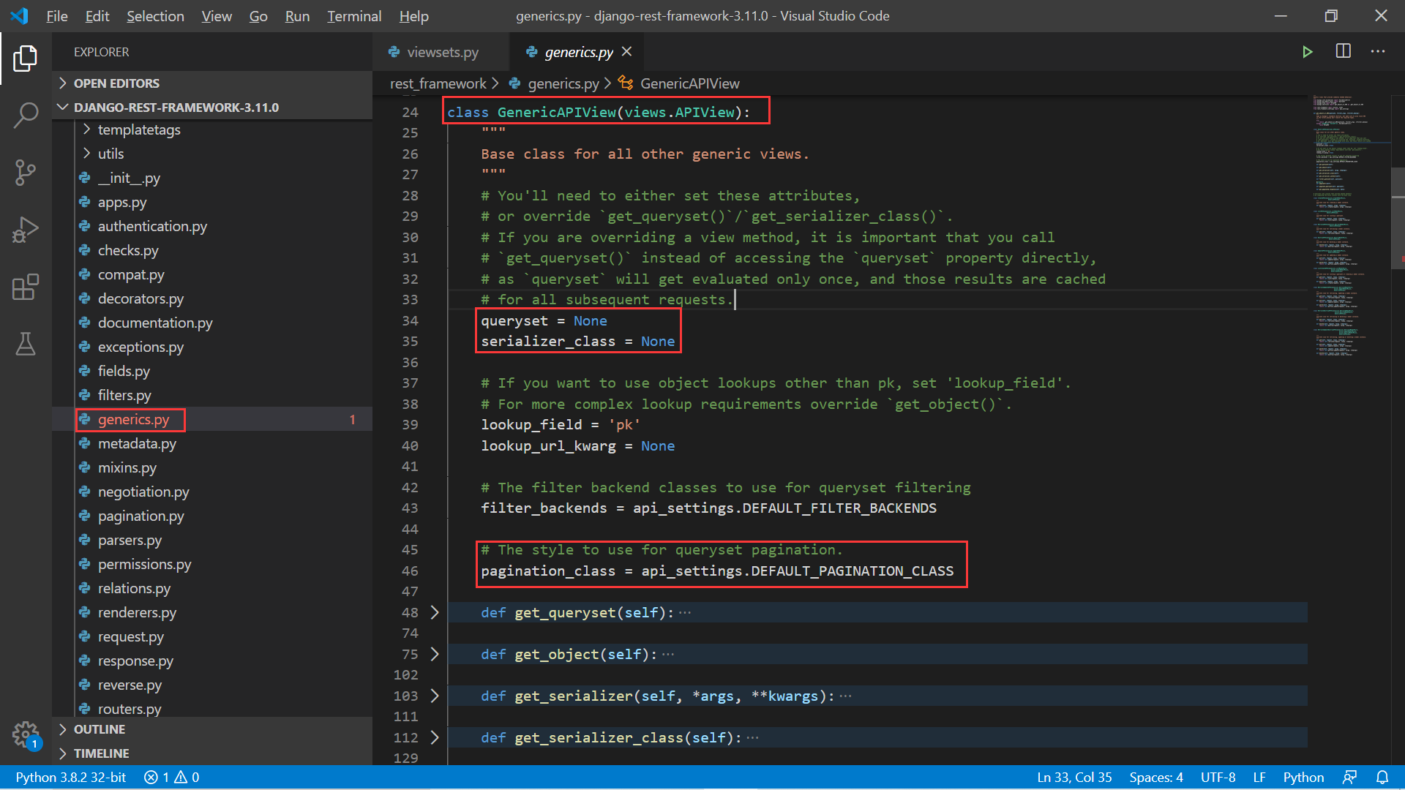Open decorators.py file

(x=140, y=299)
